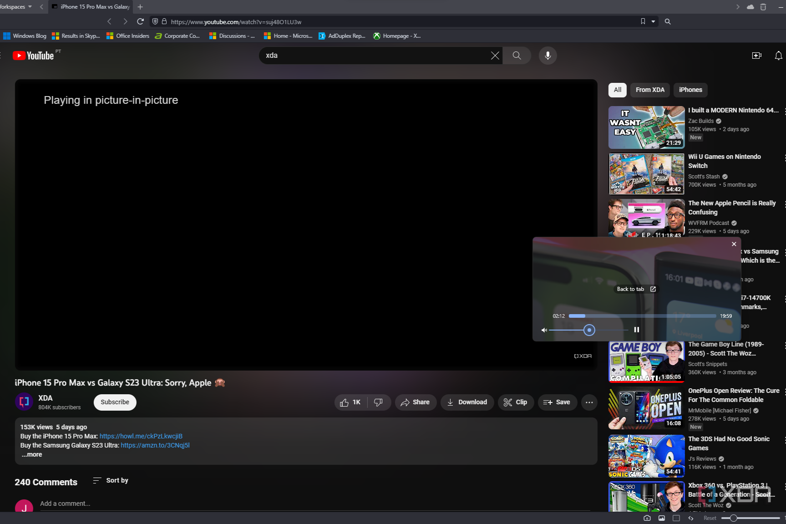786x524 pixels.
Task: Reload the current page
Action: (x=141, y=21)
